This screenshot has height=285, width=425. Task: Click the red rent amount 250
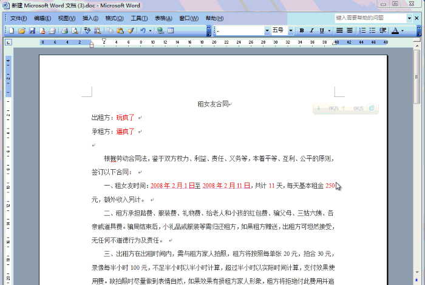[330, 186]
